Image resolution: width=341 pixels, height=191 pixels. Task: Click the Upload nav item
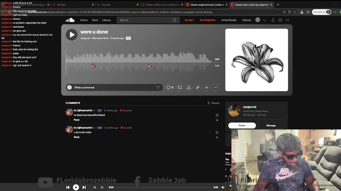tap(246, 20)
